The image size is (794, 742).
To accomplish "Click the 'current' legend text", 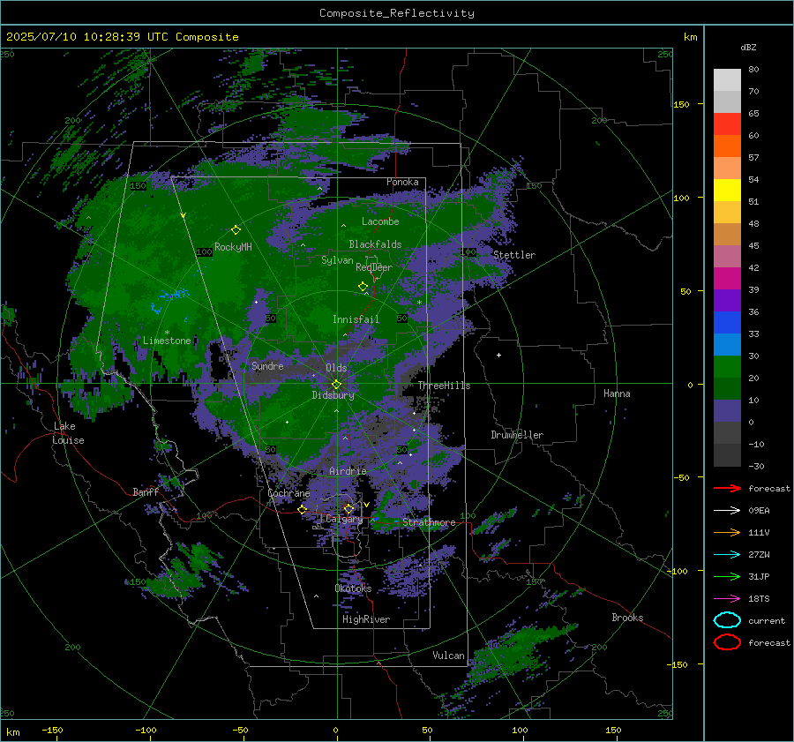I will point(767,620).
